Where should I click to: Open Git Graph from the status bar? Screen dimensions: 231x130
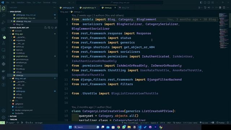39,123
